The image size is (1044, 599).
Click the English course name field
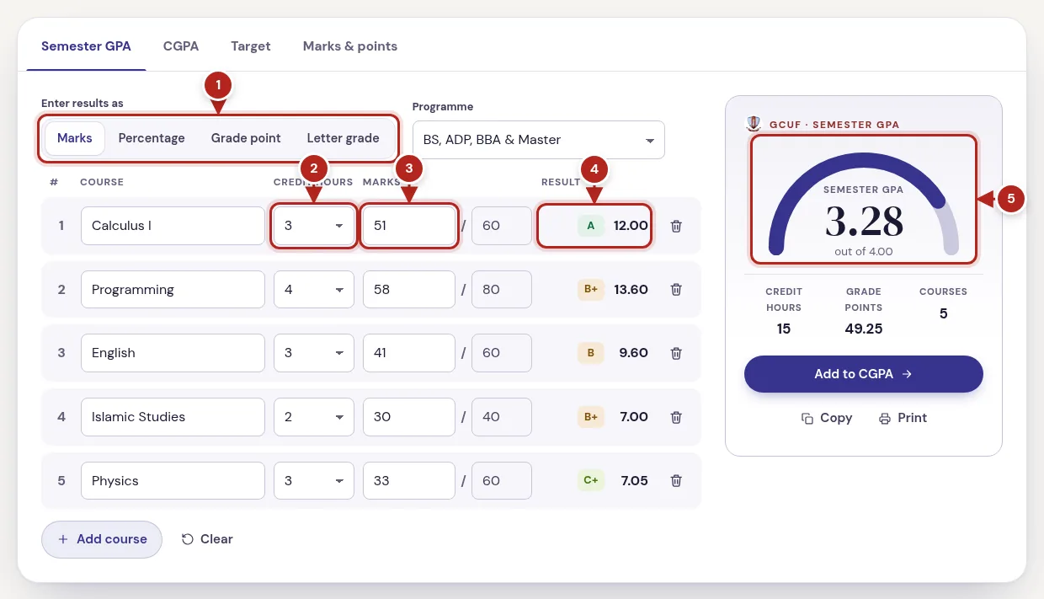pyautogui.click(x=173, y=353)
